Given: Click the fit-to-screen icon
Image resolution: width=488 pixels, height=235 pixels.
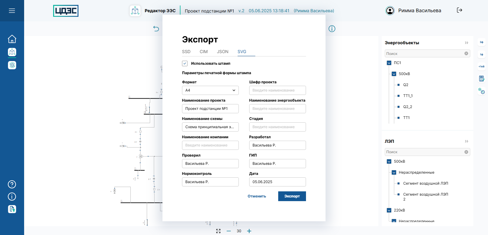Looking at the screenshot, I should click(218, 231).
